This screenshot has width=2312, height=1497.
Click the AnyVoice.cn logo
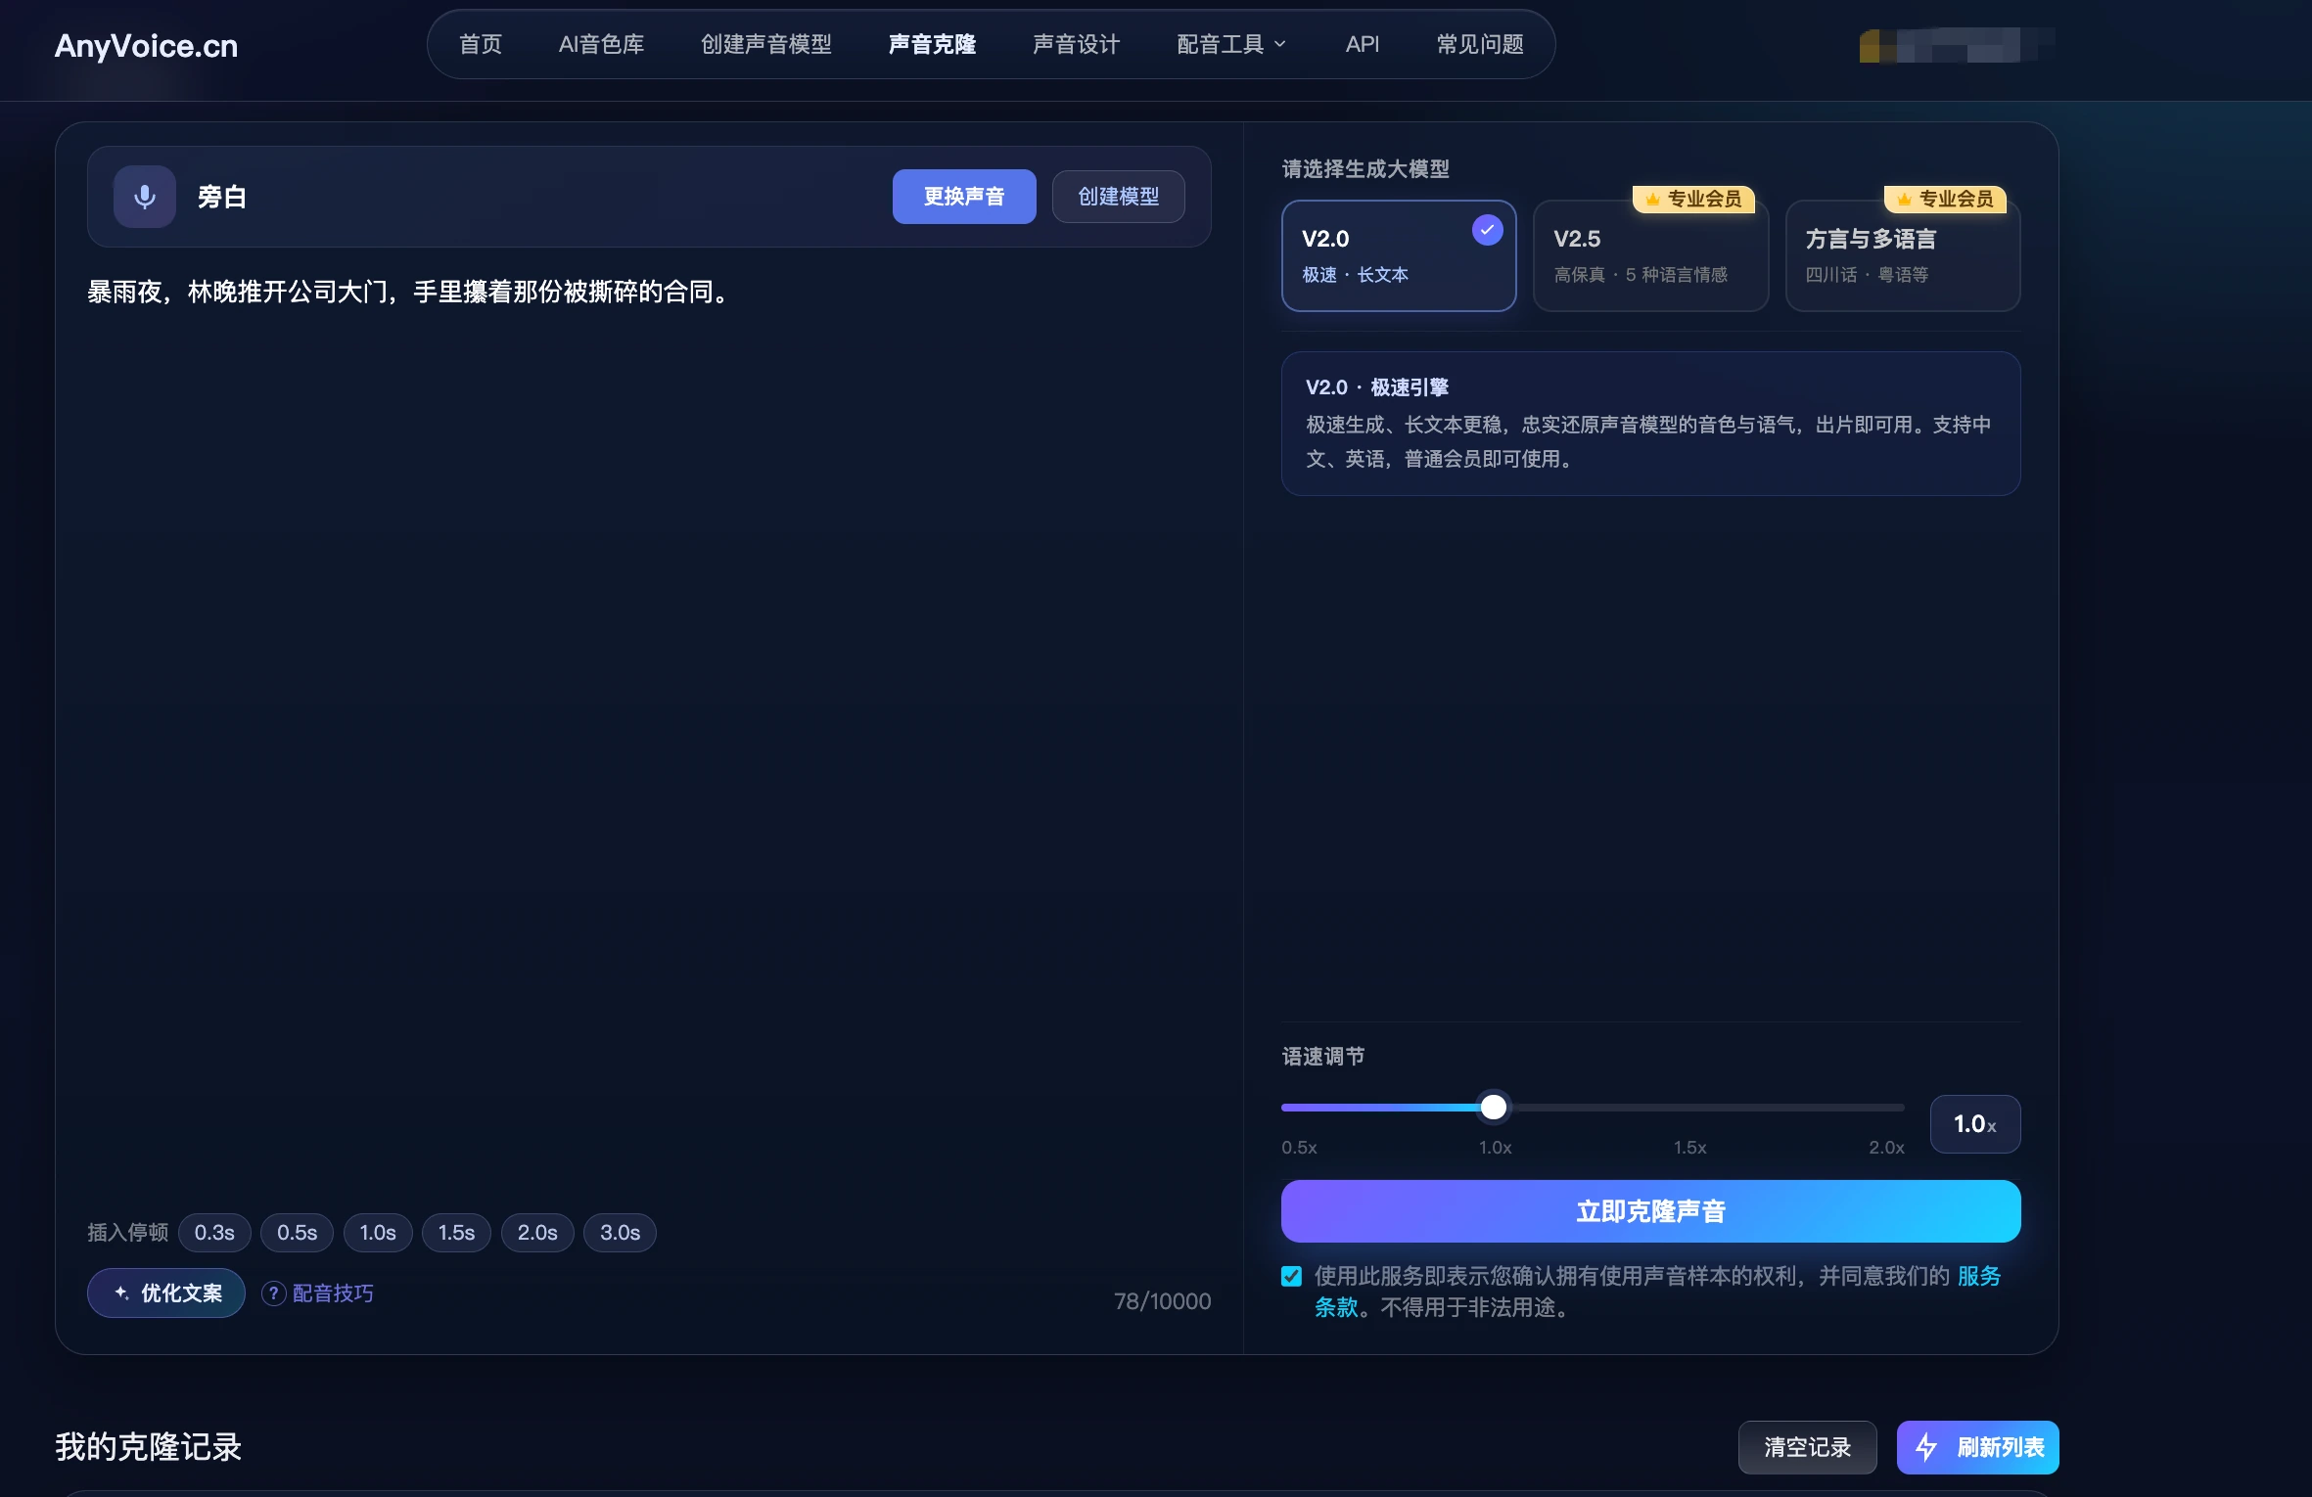tap(146, 46)
